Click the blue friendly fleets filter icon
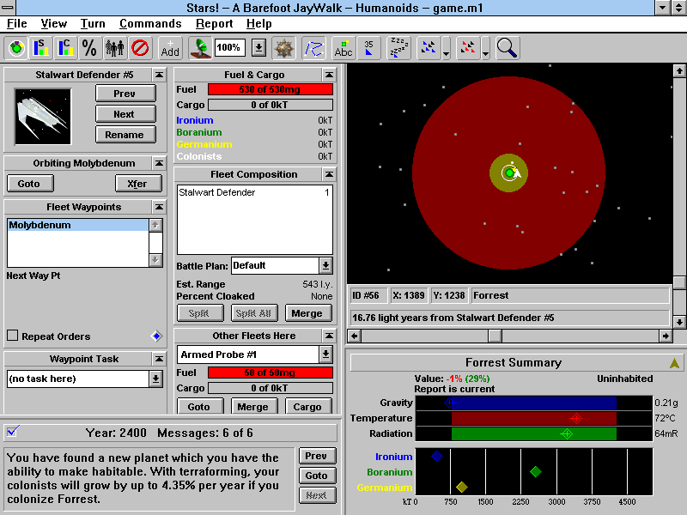The width and height of the screenshot is (687, 515). (x=428, y=48)
